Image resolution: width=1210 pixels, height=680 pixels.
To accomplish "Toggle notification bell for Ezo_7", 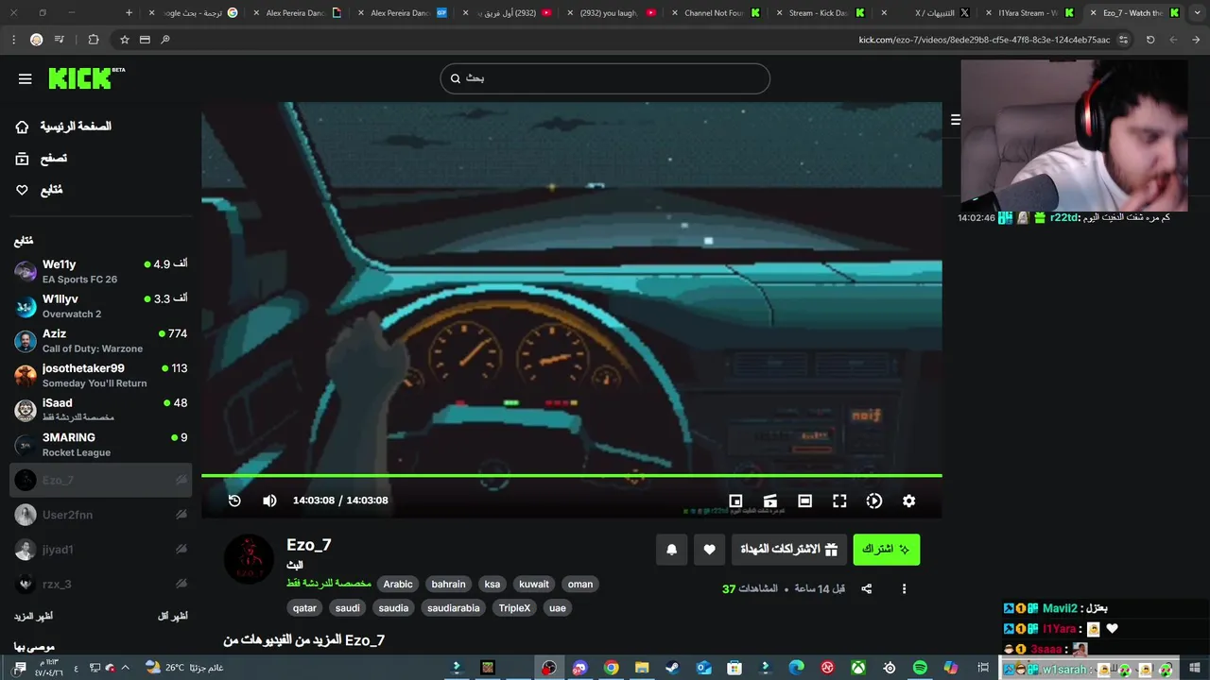I will coord(672,550).
